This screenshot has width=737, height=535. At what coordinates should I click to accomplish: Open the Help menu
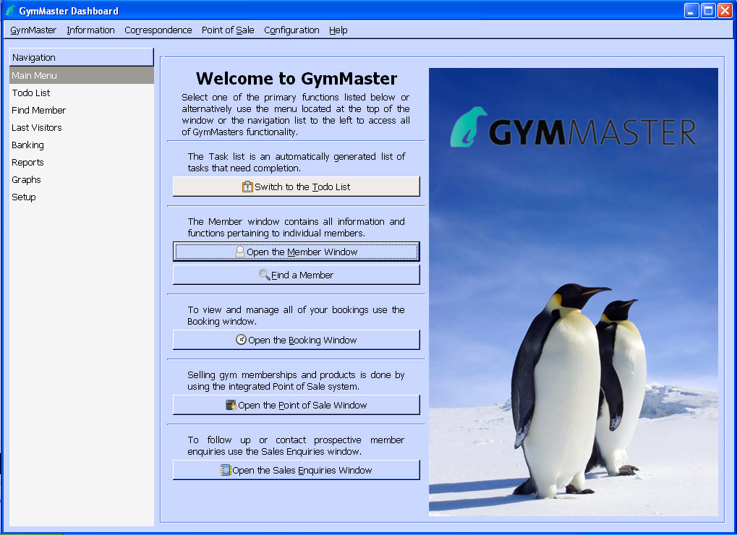tap(338, 30)
